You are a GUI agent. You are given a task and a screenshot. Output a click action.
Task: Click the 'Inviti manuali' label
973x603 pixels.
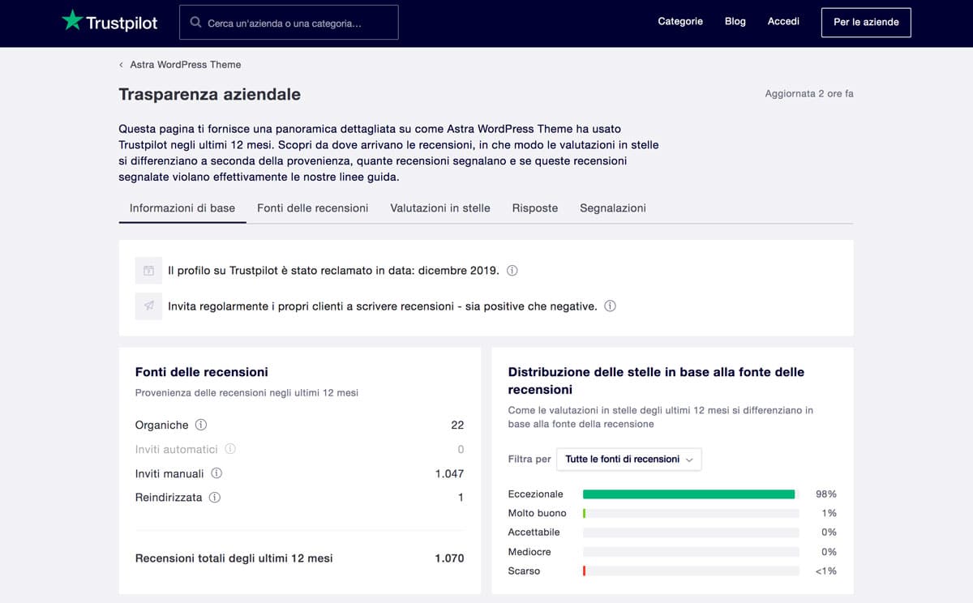click(x=169, y=473)
